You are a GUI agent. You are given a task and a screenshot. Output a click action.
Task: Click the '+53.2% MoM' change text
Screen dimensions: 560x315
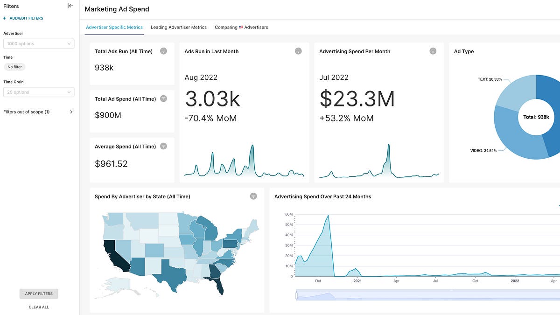pos(346,118)
